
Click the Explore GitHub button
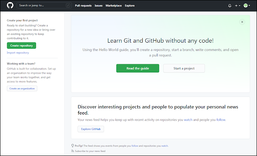point(91,129)
